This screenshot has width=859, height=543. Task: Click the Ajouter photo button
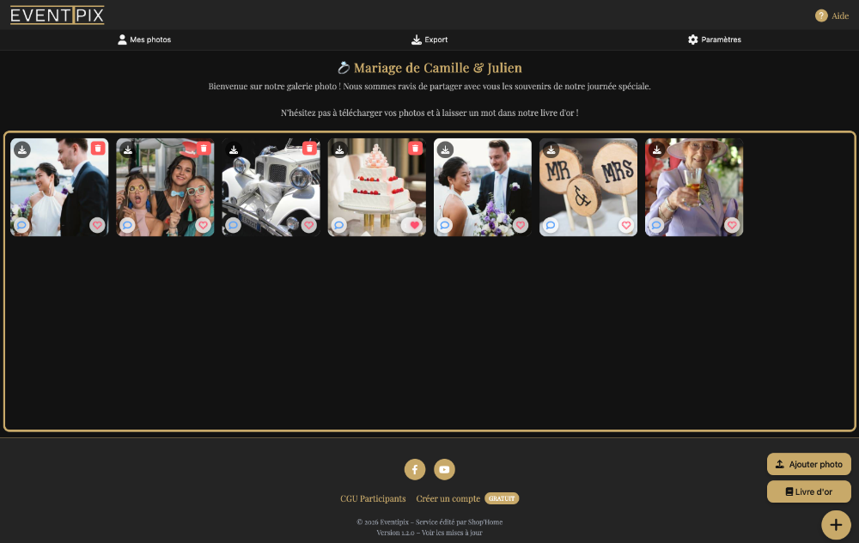pyautogui.click(x=808, y=464)
